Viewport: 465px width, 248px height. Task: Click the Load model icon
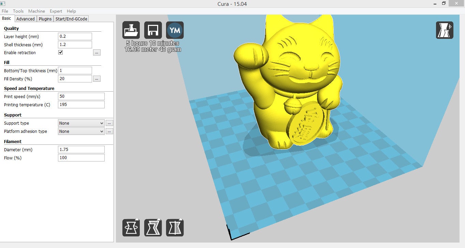click(x=131, y=30)
